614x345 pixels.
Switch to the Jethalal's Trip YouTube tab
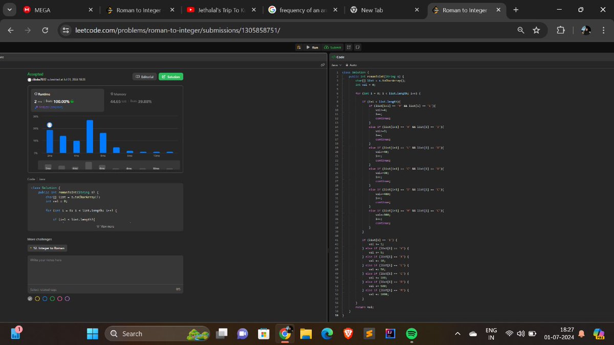[x=220, y=10]
